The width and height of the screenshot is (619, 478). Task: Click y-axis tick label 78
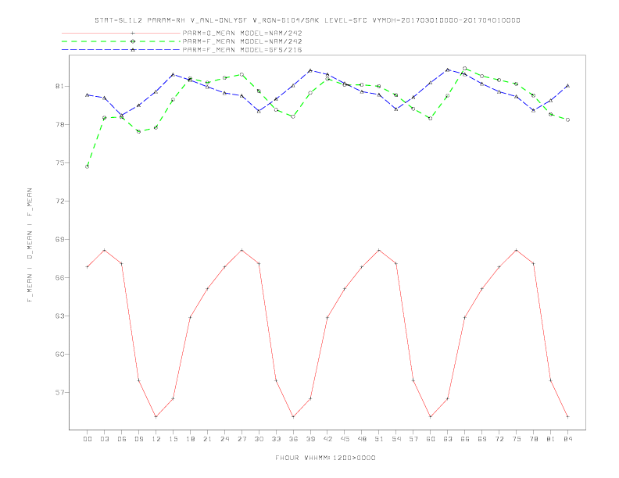(x=60, y=124)
